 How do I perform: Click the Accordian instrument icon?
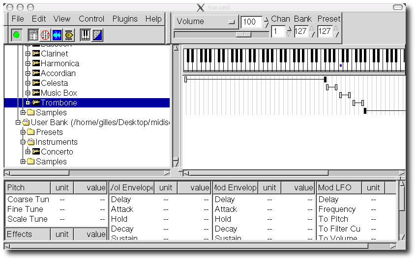tap(36, 73)
